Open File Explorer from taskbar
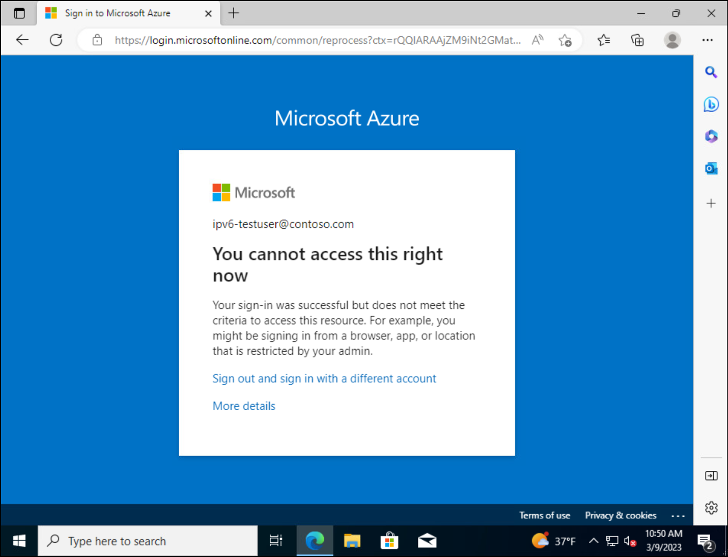 click(x=352, y=541)
